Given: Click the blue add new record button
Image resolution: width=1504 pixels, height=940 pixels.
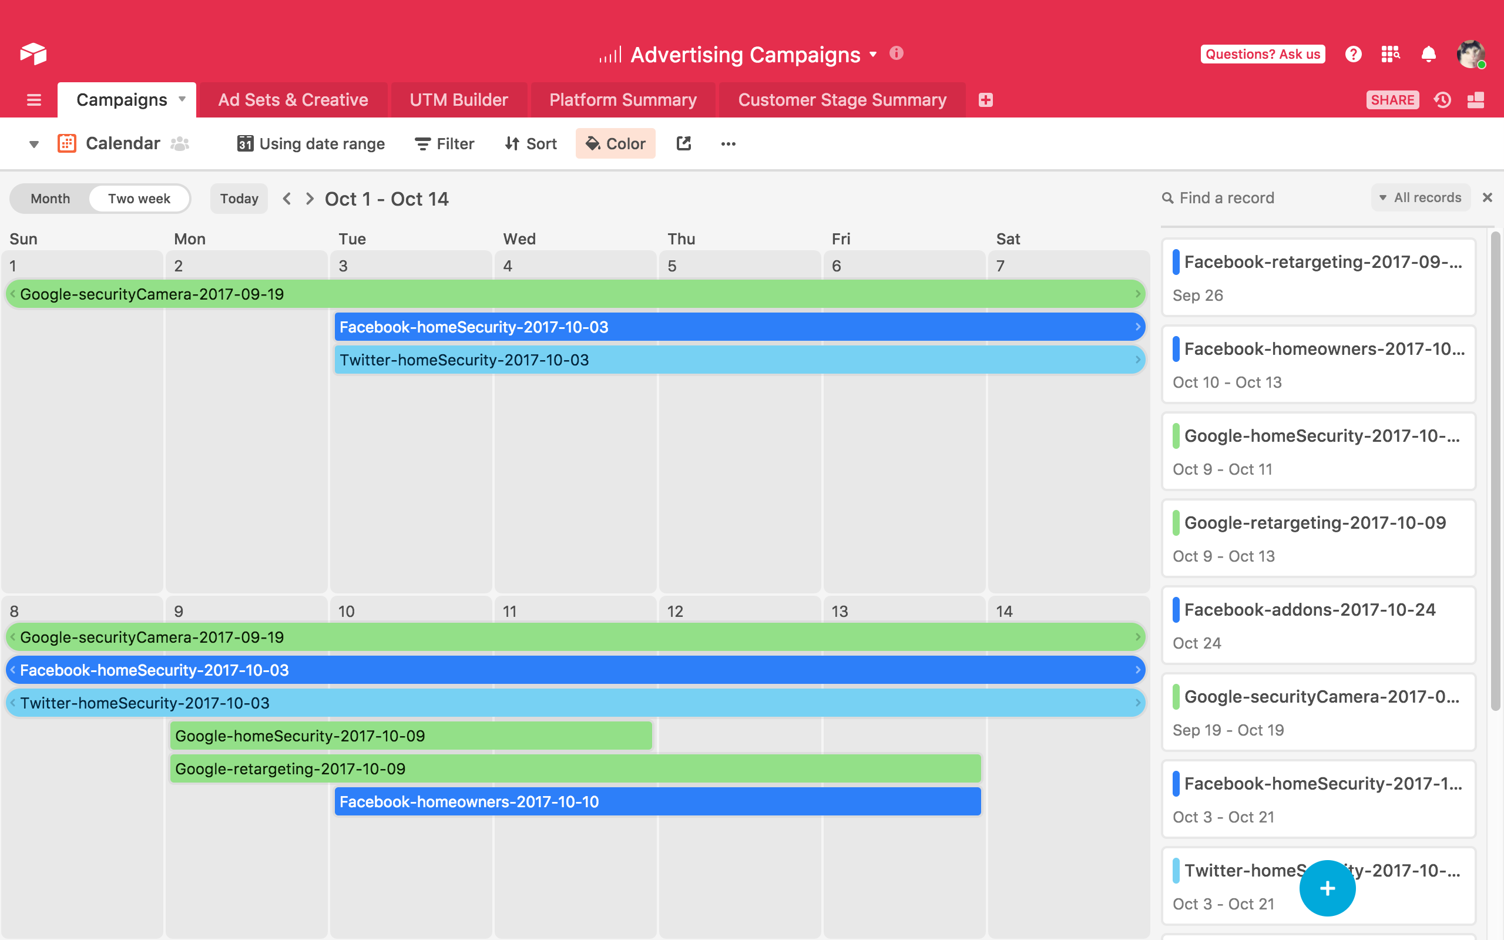Looking at the screenshot, I should tap(1327, 888).
